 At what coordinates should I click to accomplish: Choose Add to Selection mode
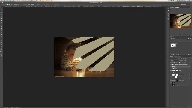[x=8, y=5]
